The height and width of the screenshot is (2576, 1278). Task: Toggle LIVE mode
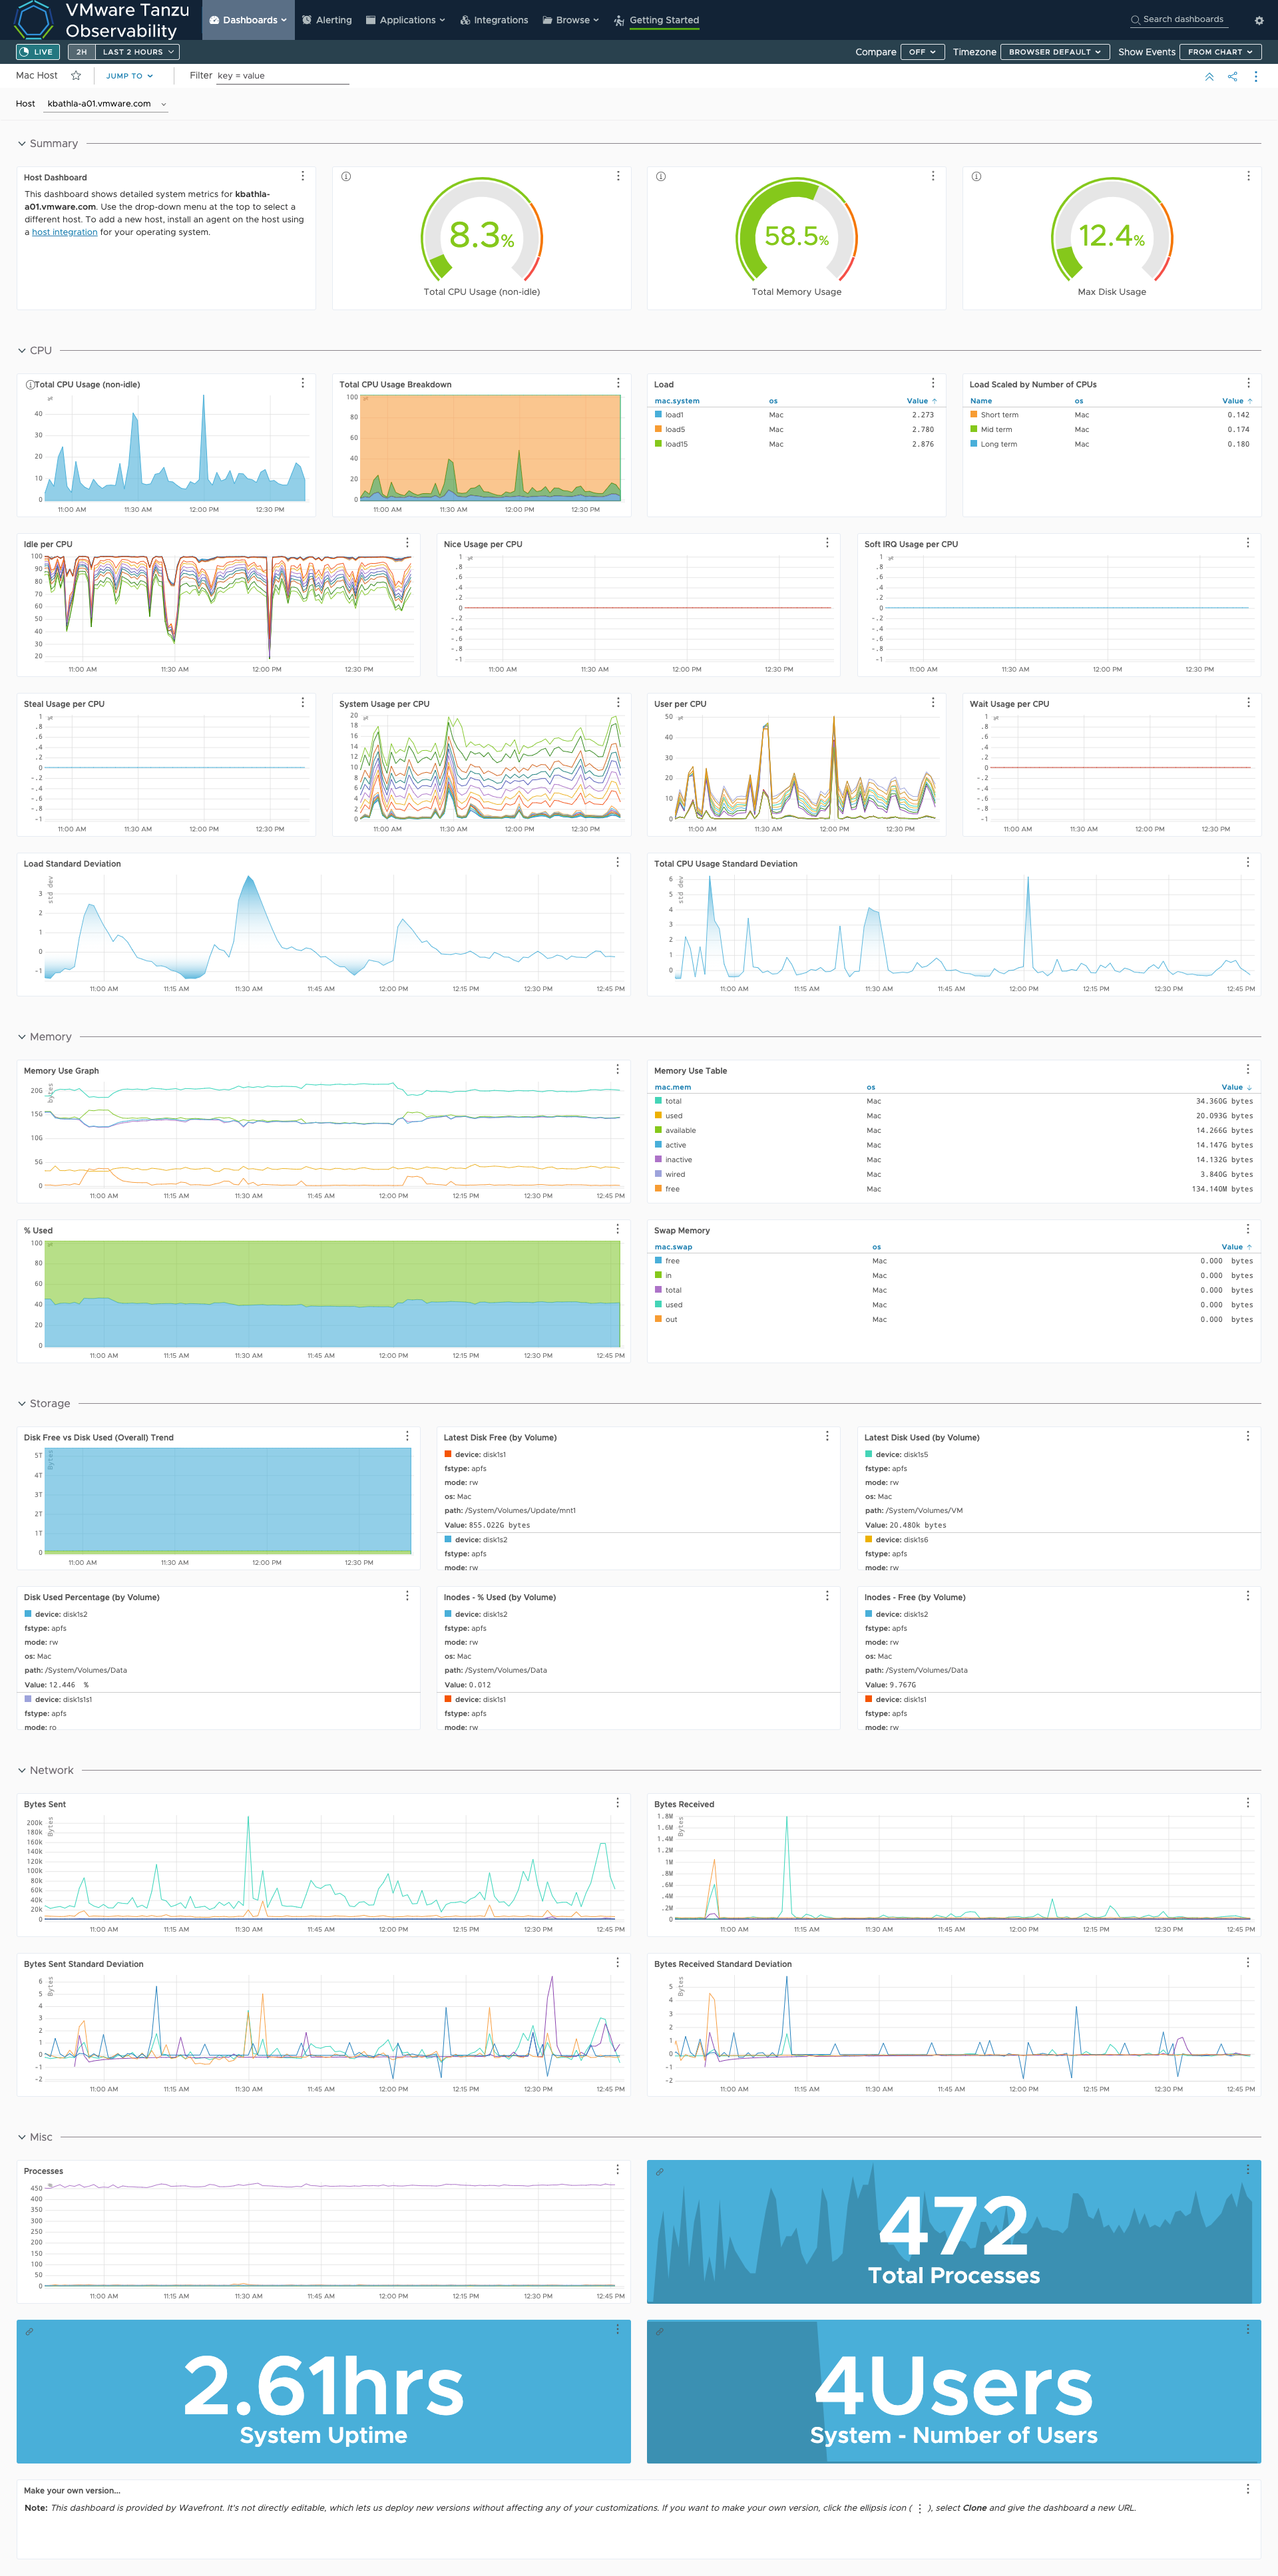[37, 52]
